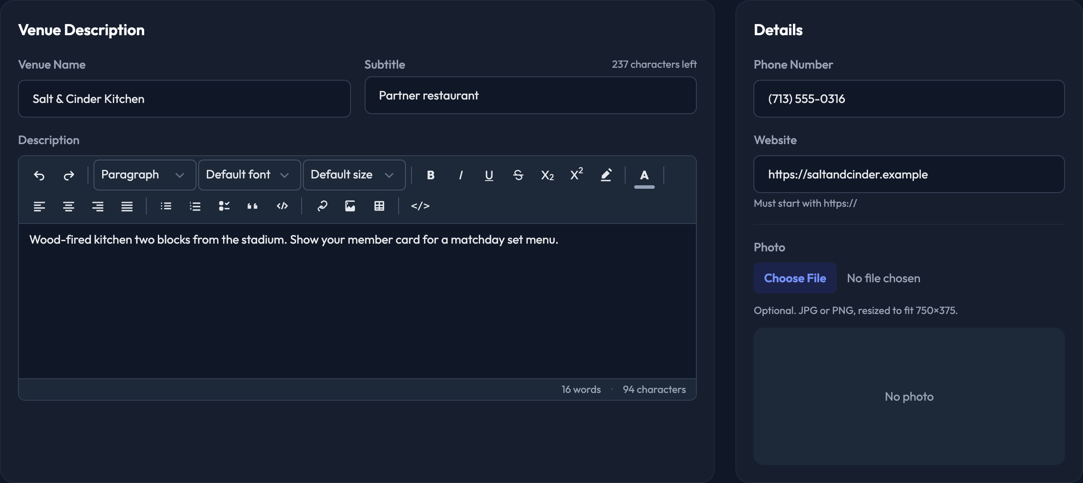Screen dimensions: 1083x483
Task: Open the Default size dropdown
Action: point(354,175)
